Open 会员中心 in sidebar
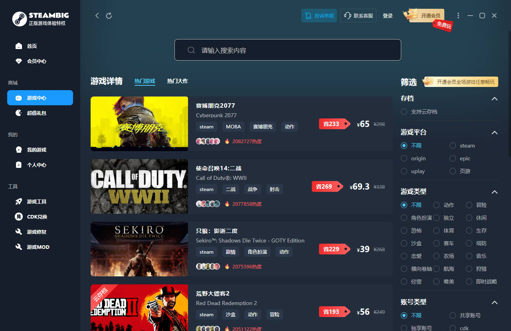This screenshot has height=331, width=511. coord(40,61)
